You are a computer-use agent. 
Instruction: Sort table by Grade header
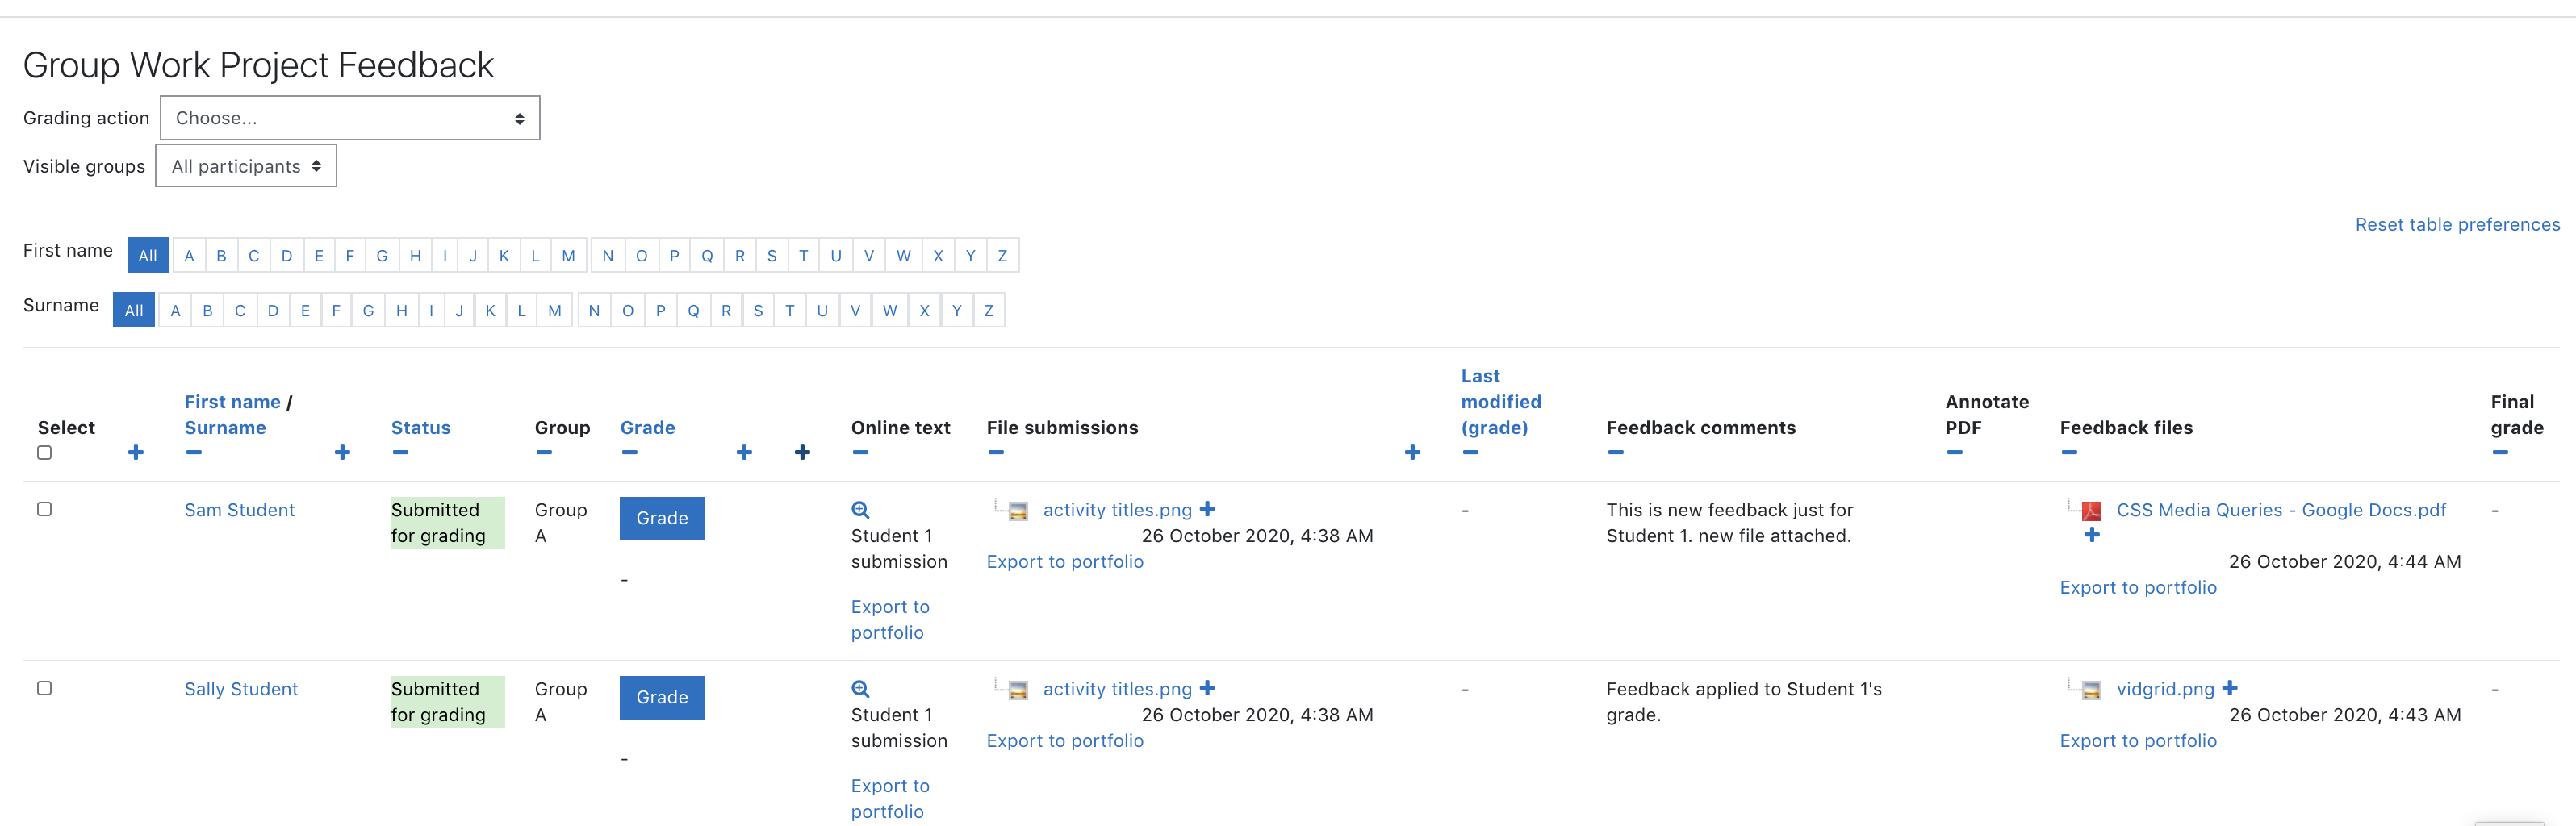click(x=648, y=428)
